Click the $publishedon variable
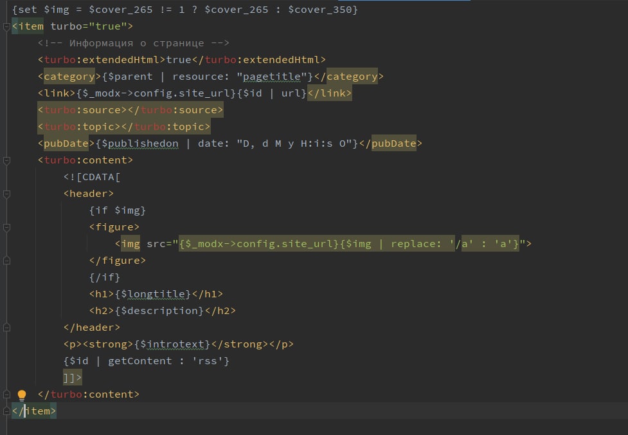The width and height of the screenshot is (628, 435). pos(139,143)
